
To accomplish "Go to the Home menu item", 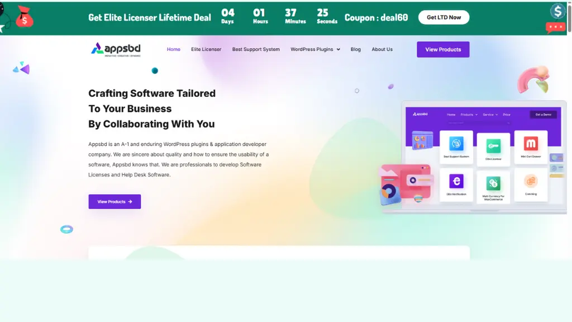I will 174,49.
